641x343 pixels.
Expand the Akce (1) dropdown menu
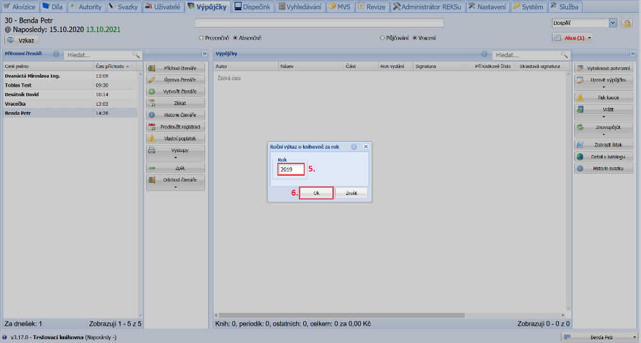572,38
